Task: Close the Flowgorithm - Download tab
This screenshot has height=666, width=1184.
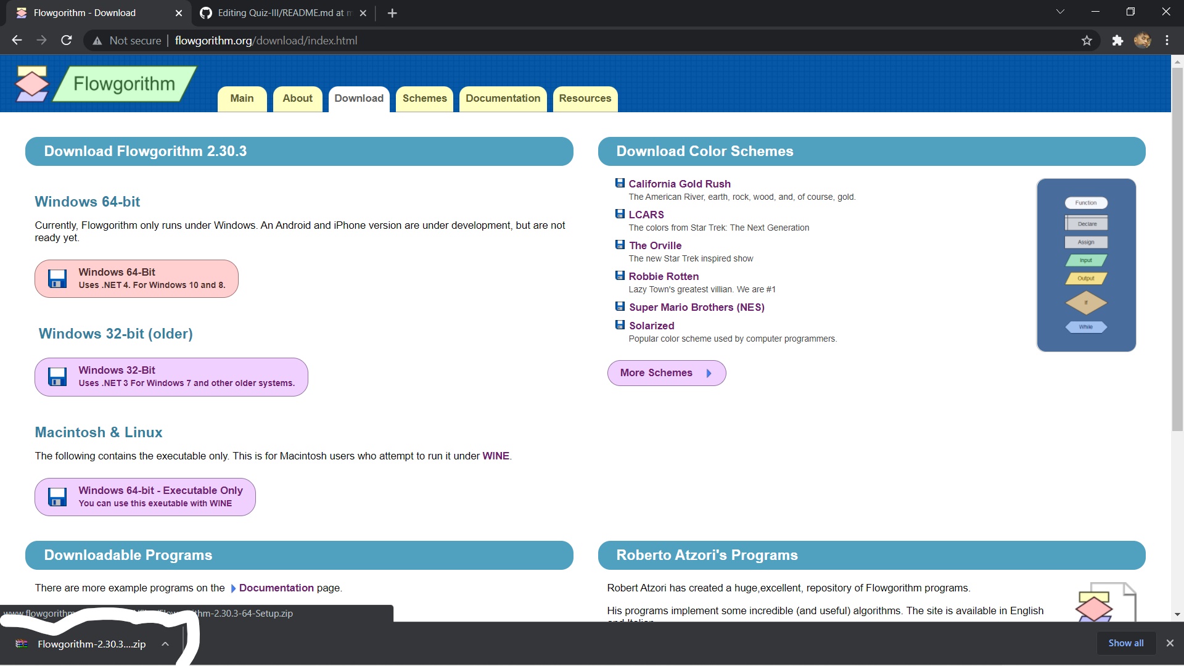Action: click(179, 13)
